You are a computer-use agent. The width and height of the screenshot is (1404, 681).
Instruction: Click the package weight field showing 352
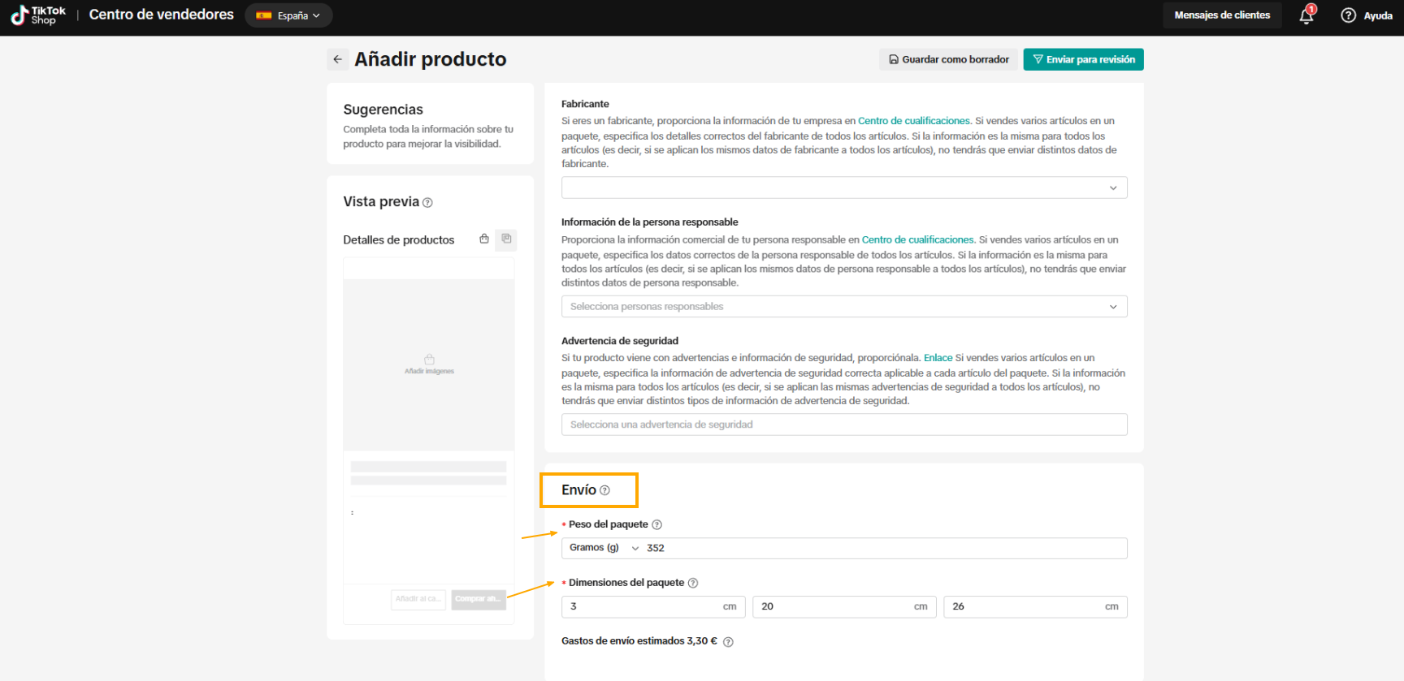click(884, 549)
